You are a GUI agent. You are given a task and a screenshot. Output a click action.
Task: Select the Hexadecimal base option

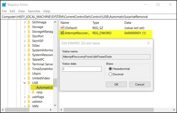(110, 69)
